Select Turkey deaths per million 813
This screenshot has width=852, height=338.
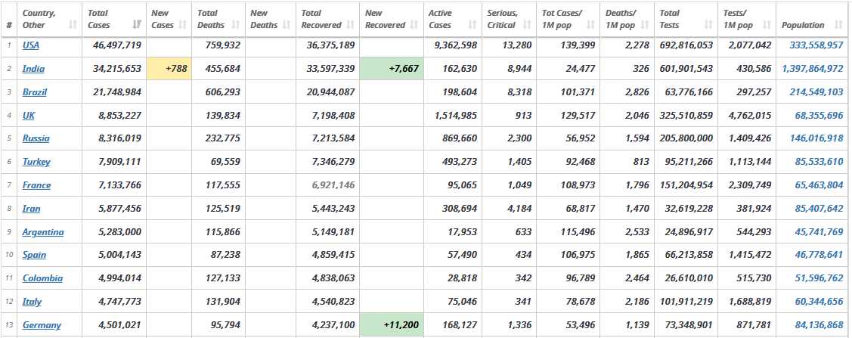click(640, 161)
